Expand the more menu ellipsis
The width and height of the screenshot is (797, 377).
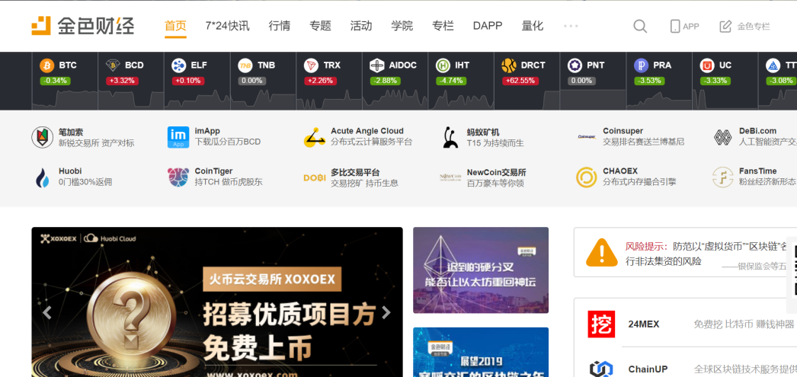[571, 26]
